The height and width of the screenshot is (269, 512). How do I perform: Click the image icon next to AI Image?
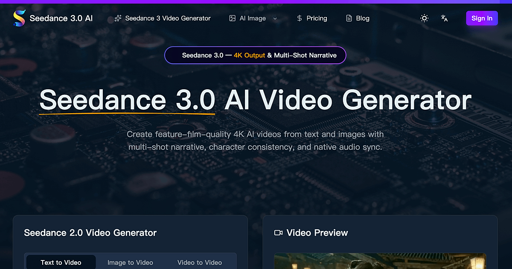pos(233,18)
